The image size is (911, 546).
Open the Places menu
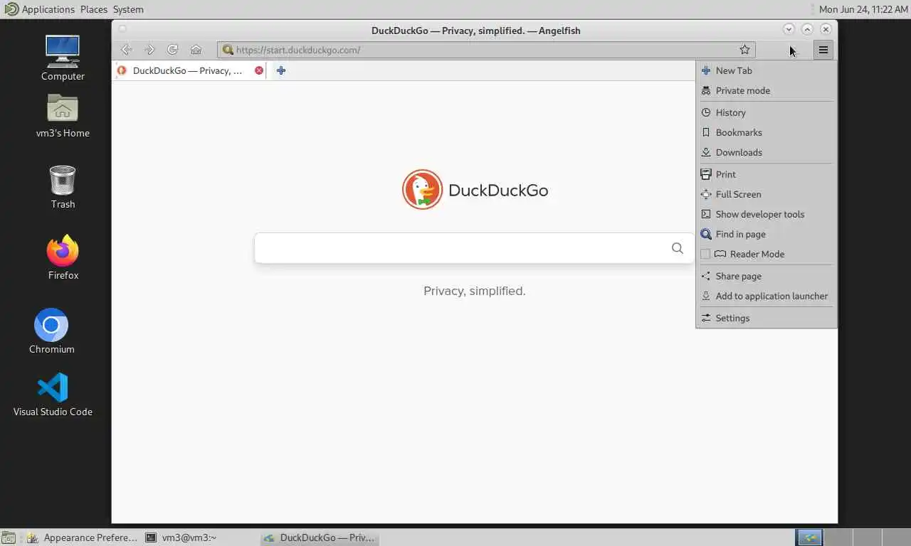coord(94,9)
